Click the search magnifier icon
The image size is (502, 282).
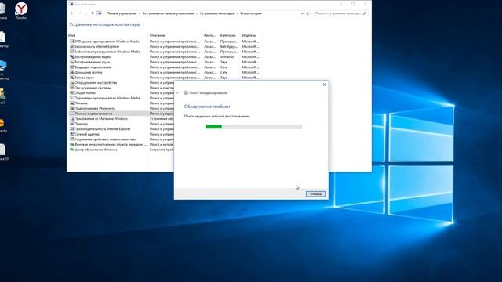(x=365, y=13)
